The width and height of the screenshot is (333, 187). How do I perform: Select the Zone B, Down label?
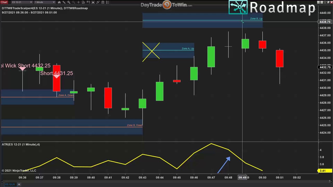(135, 125)
